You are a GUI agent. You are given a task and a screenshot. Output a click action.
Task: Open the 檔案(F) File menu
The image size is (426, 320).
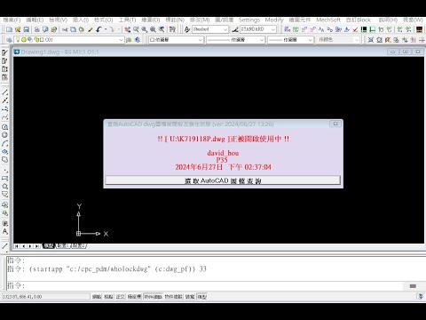(12, 20)
